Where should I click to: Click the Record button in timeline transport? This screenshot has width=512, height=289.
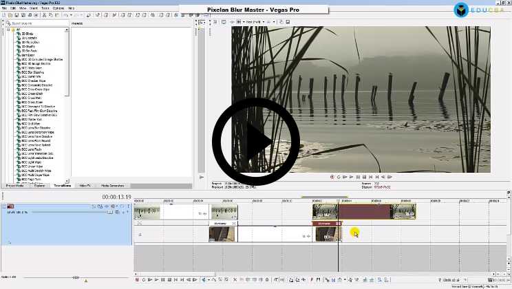point(137,280)
